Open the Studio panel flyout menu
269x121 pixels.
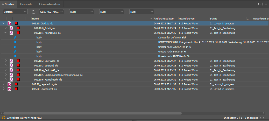click(266, 4)
